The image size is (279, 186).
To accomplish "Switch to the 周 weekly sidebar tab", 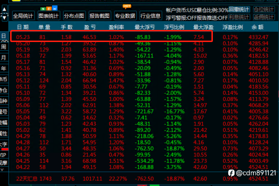I will [x=4, y=47].
